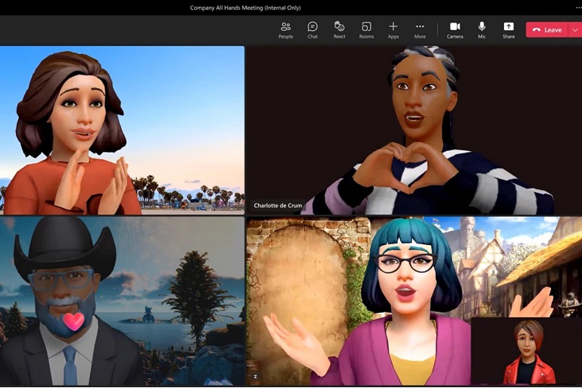The height and width of the screenshot is (388, 582).
Task: Click the red Leave button
Action: coord(547,30)
